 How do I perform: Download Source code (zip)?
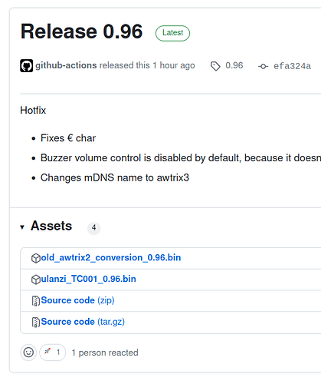click(77, 300)
